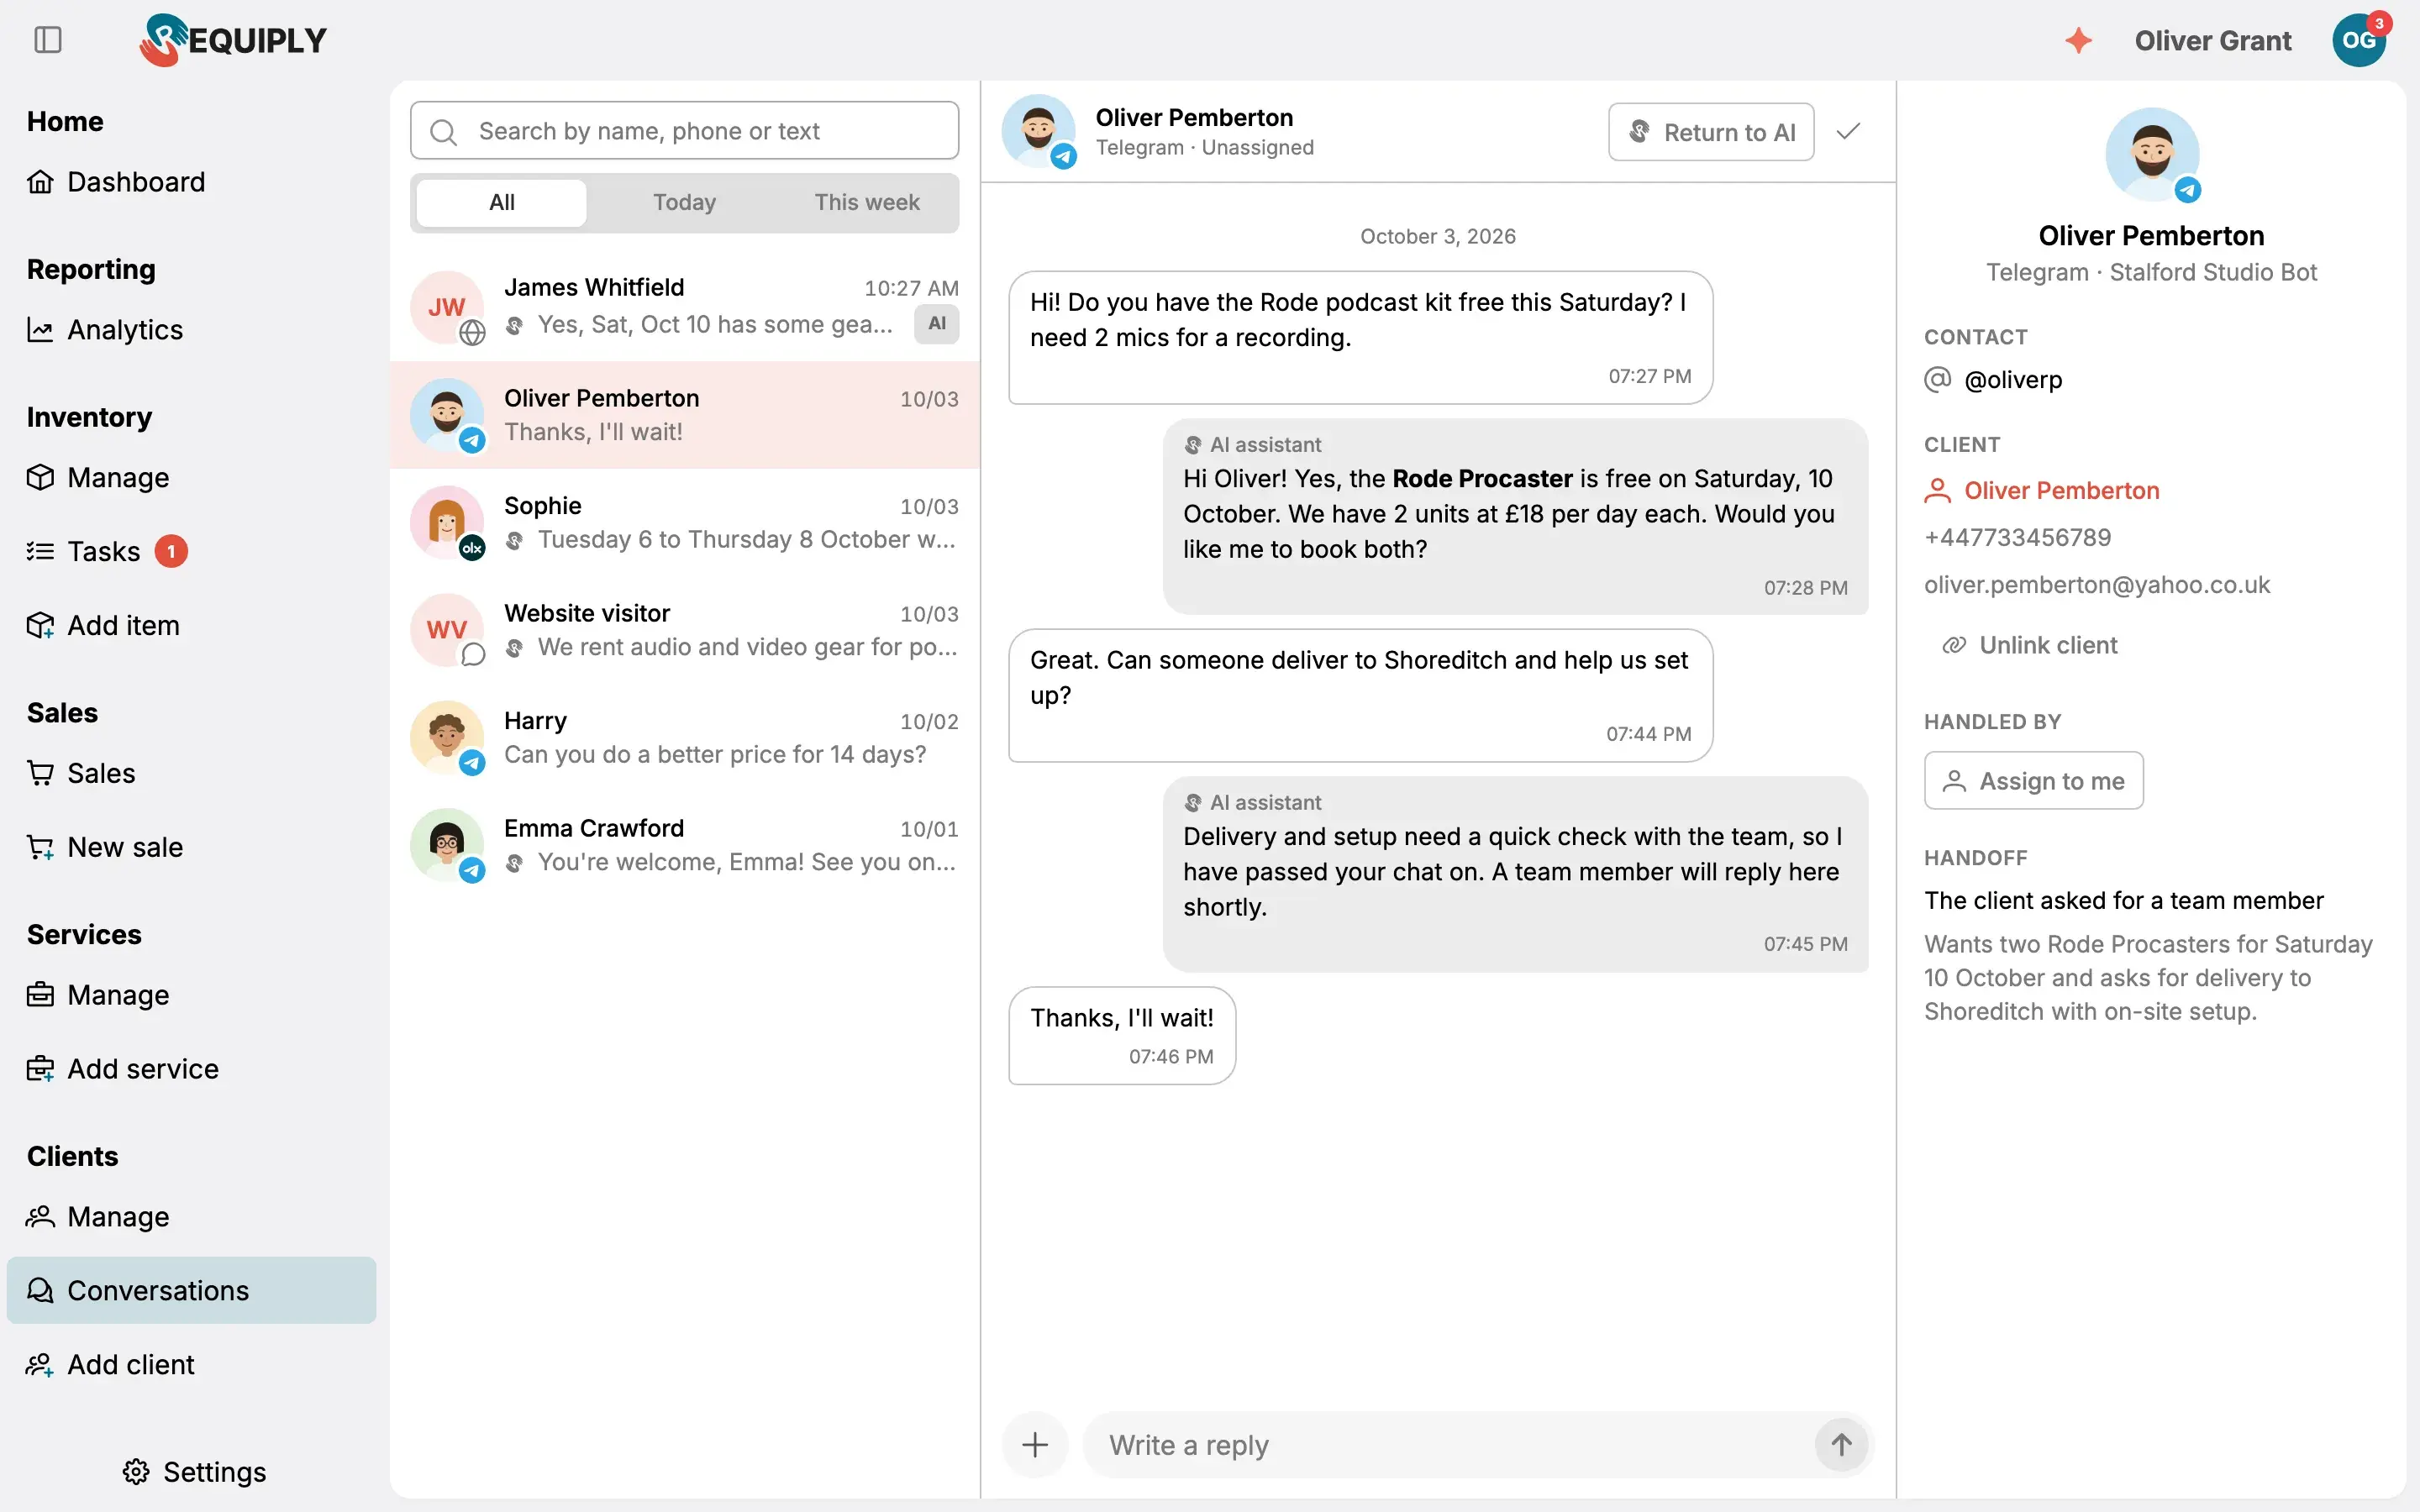Open Services Manage page
The height and width of the screenshot is (1512, 2420).
[98, 995]
